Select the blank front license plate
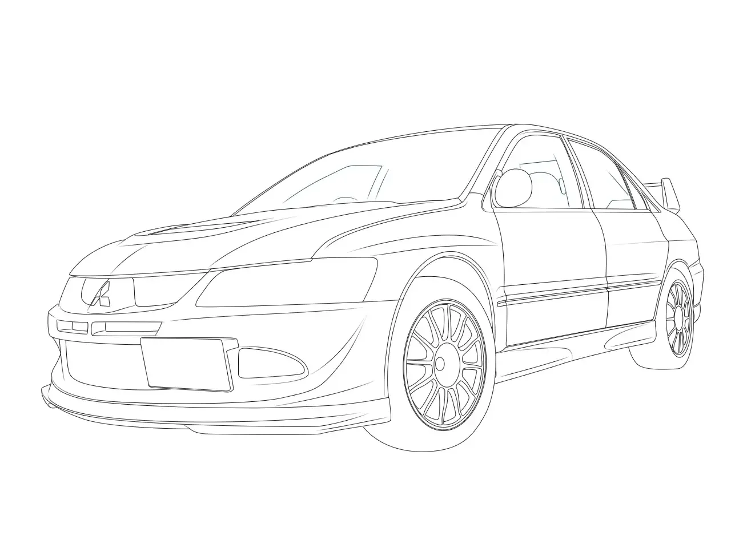 [187, 363]
